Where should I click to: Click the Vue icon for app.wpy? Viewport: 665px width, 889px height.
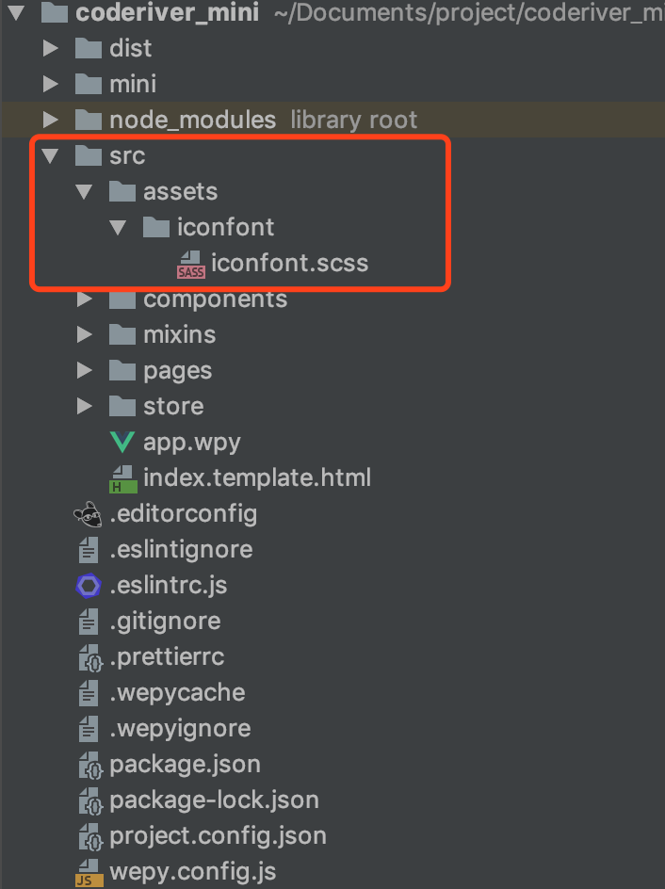[122, 442]
